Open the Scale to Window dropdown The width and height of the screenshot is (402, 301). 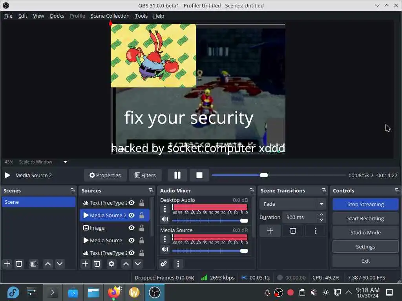[42, 162]
